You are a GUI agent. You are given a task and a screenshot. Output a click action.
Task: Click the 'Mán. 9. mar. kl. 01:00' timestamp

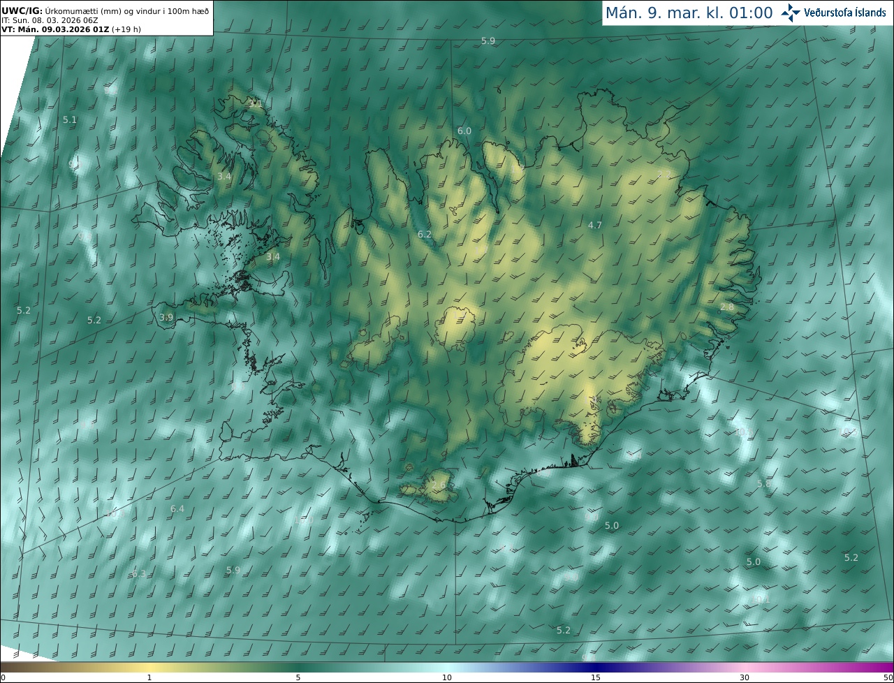[x=689, y=13]
